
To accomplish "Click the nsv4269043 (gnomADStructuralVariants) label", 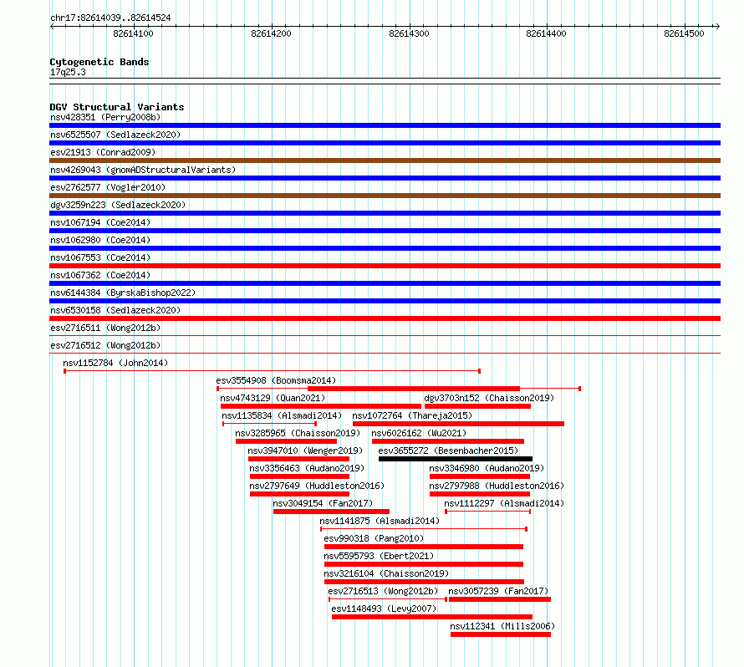I will 143,170.
